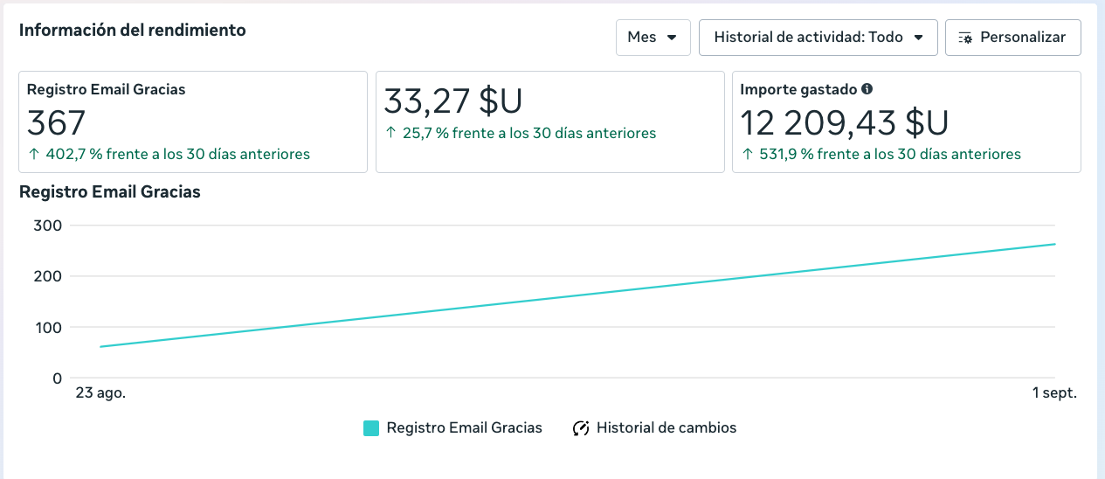Viewport: 1105px width, 479px height.
Task: Click the up arrow beside 25,7 %
Action: coord(390,134)
